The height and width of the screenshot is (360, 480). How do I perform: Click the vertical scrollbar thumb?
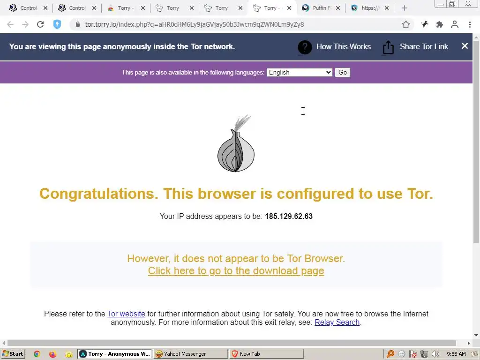click(x=476, y=142)
